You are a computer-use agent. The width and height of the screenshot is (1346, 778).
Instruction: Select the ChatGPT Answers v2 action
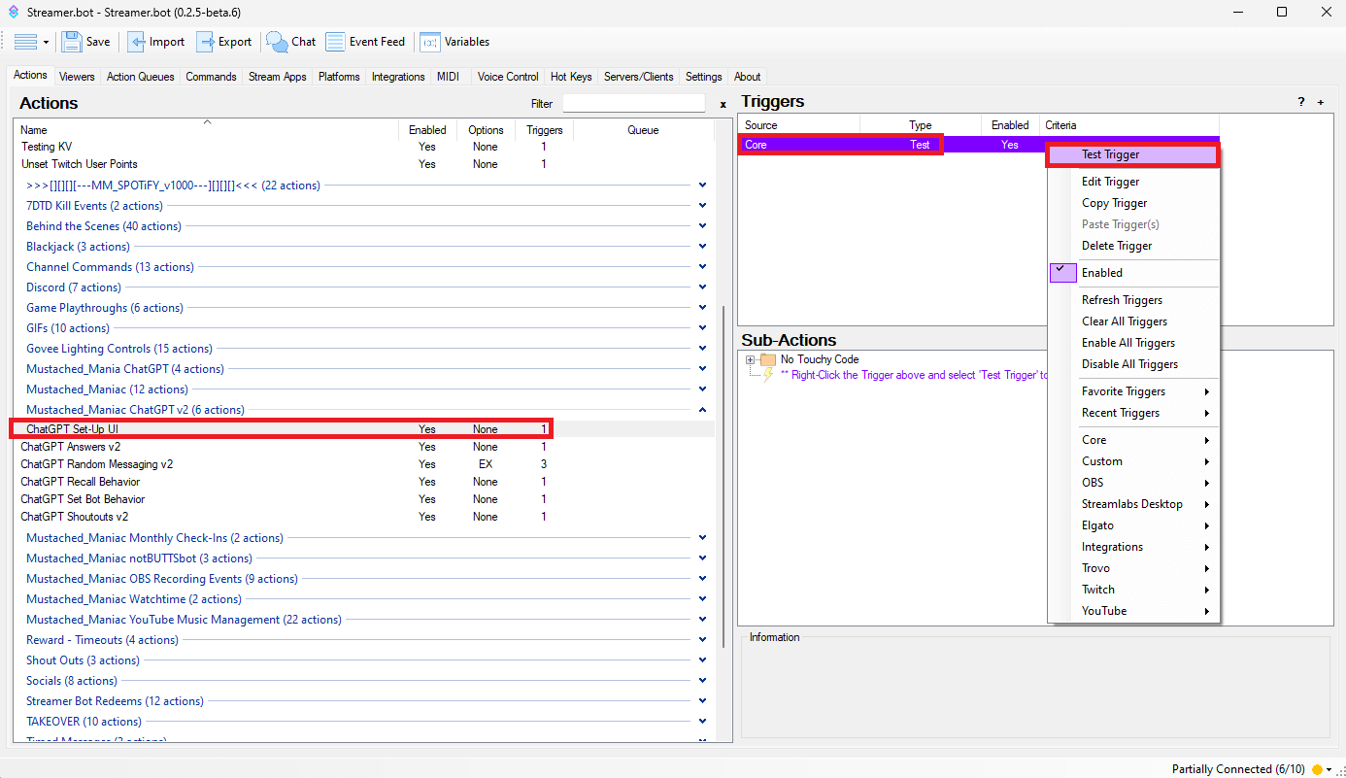pyautogui.click(x=71, y=447)
